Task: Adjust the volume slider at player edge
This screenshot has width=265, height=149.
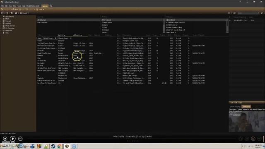Action: [x=263, y=139]
